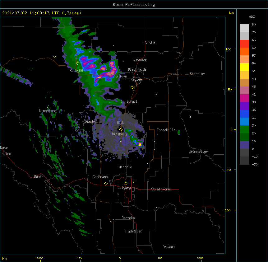Click the Base_Reflectivity title
This screenshot has width=268, height=262.
click(x=134, y=5)
